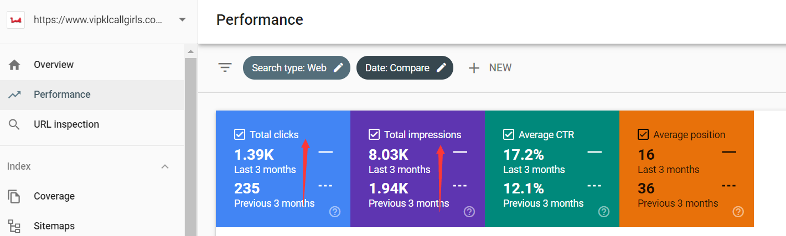Screen dimensions: 786x236
Task: Click the site favicon next to the property URL
Action: (16, 20)
